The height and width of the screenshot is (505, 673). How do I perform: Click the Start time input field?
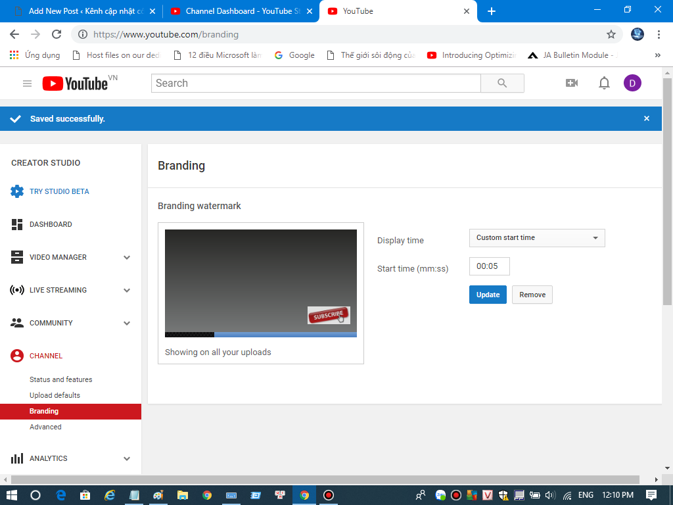click(489, 266)
